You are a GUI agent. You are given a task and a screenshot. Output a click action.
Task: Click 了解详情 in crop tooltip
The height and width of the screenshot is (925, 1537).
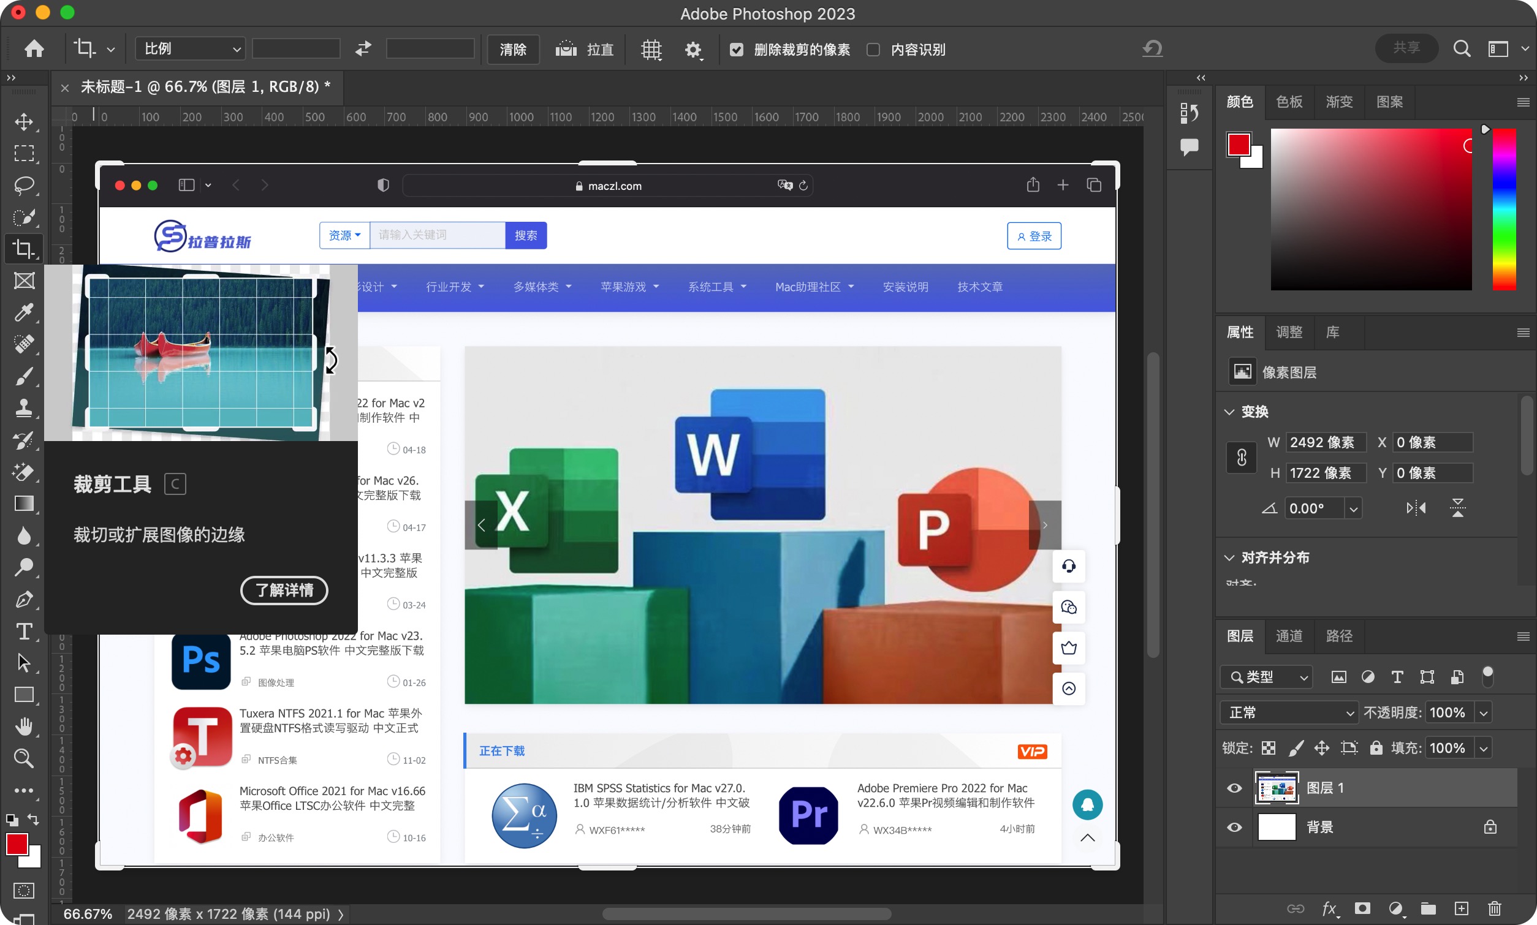coord(284,590)
